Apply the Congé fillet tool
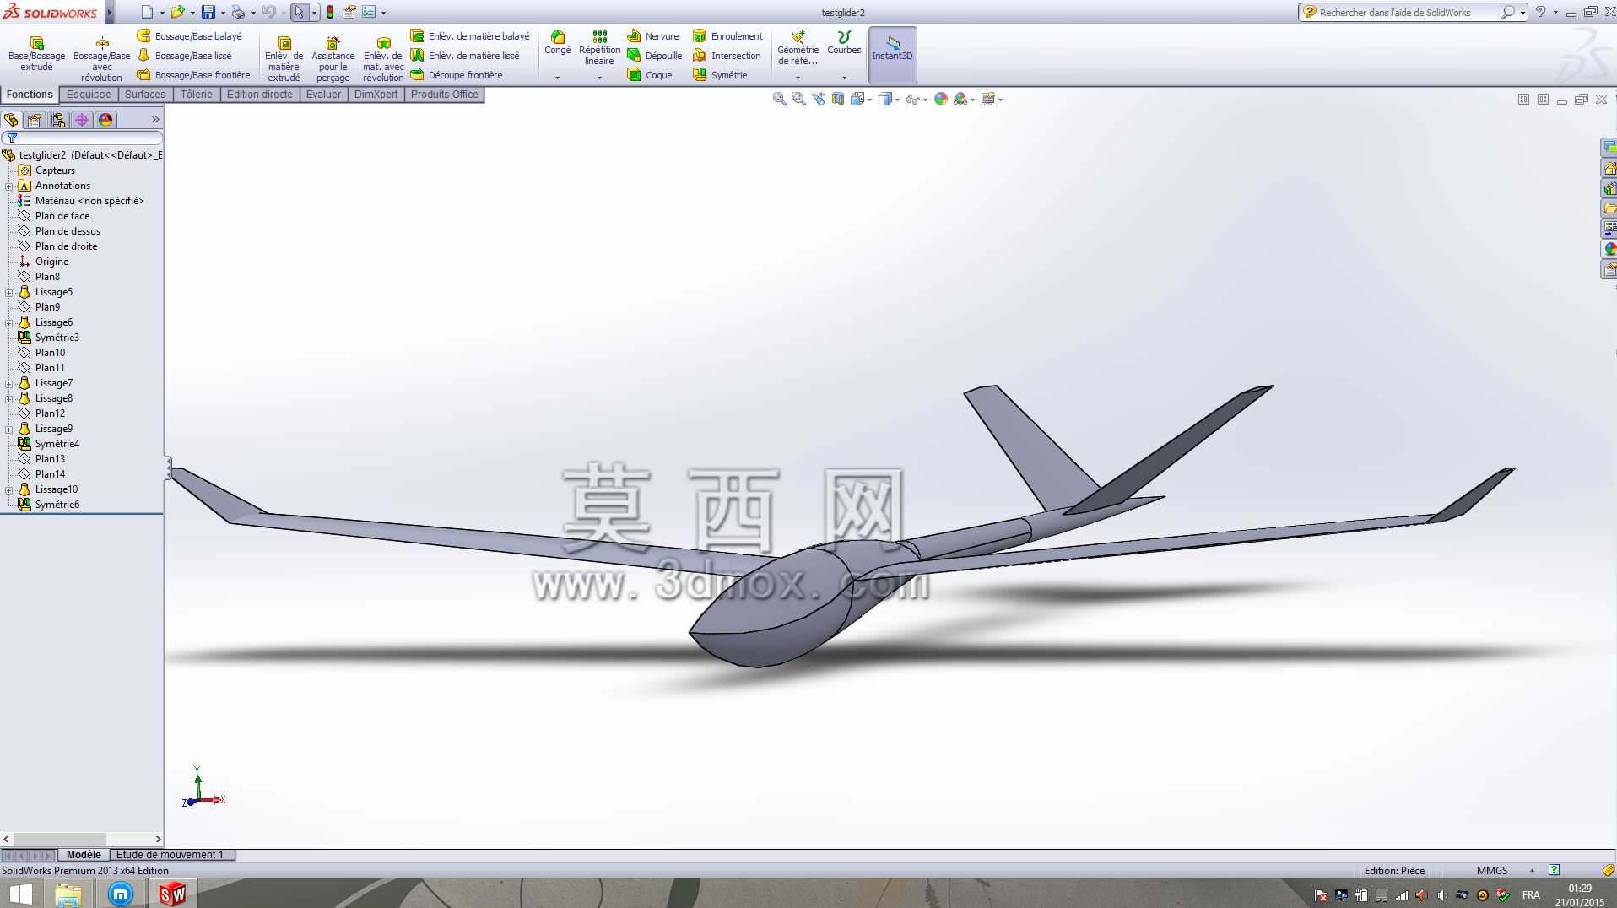Screen dimensions: 1617x908 (557, 43)
